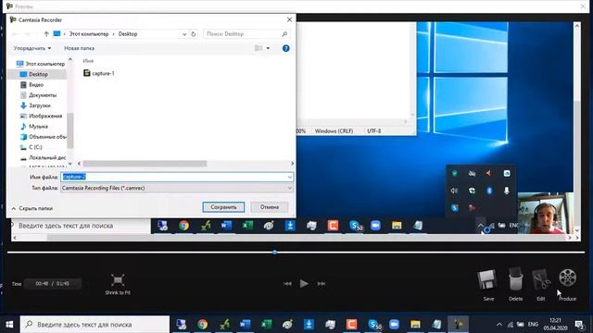Click the Поиск: Desktop search box
The image size is (593, 333).
(246, 34)
